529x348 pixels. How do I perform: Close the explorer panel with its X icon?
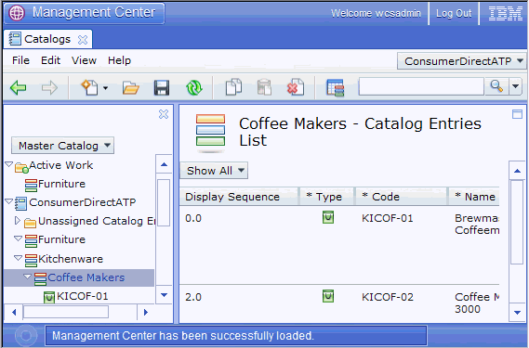pos(164,114)
